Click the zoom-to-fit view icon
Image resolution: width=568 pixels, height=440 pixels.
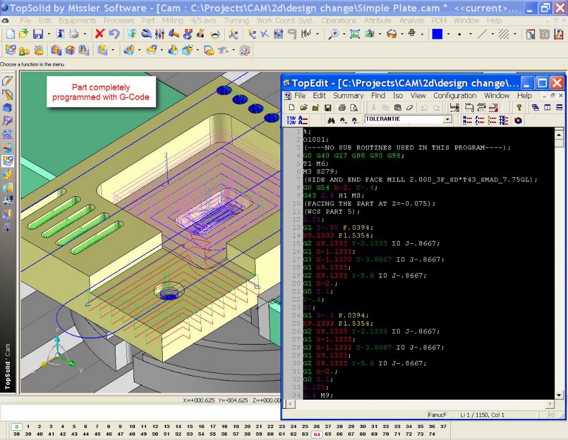[x=355, y=34]
